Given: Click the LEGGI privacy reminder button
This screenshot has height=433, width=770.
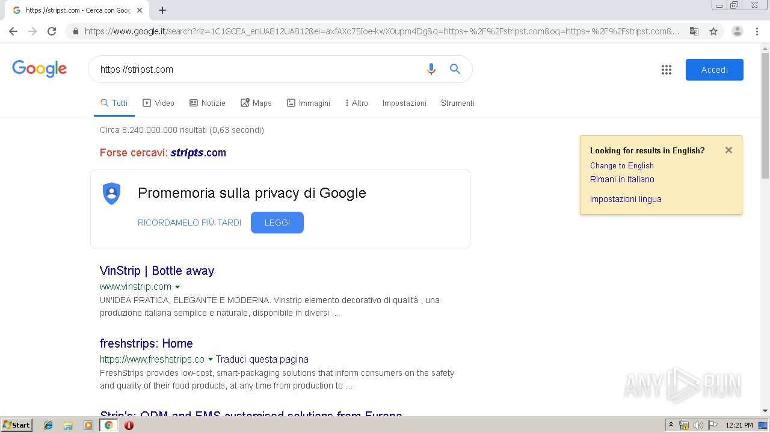Looking at the screenshot, I should pos(277,223).
